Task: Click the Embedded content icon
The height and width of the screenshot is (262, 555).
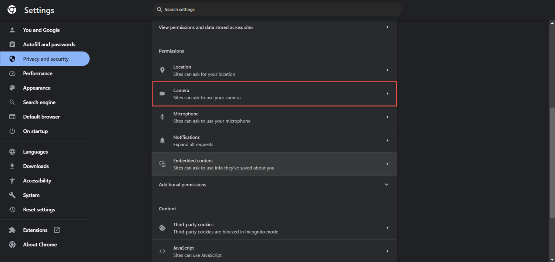Action: point(162,164)
